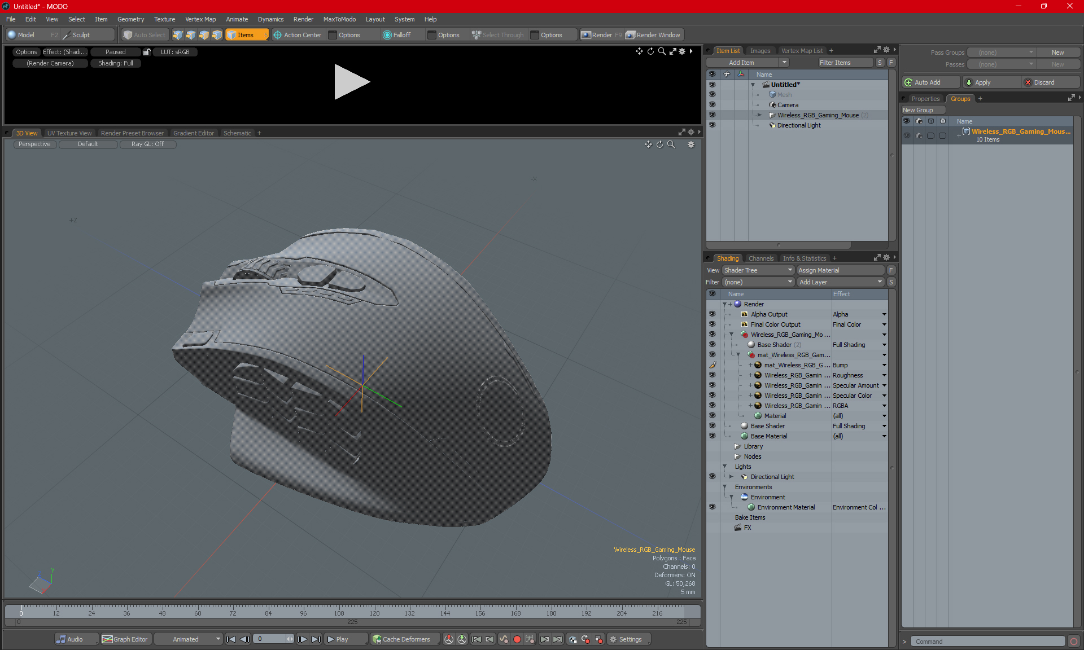Click the Select Through toggle icon
Image resolution: width=1084 pixels, height=650 pixels.
coord(478,35)
